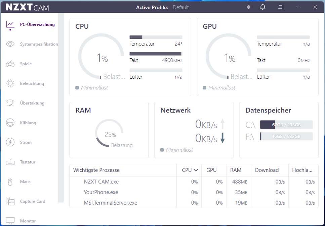325x226 pixels.
Task: Click the Maus mouse icon
Action: pyautogui.click(x=10, y=181)
